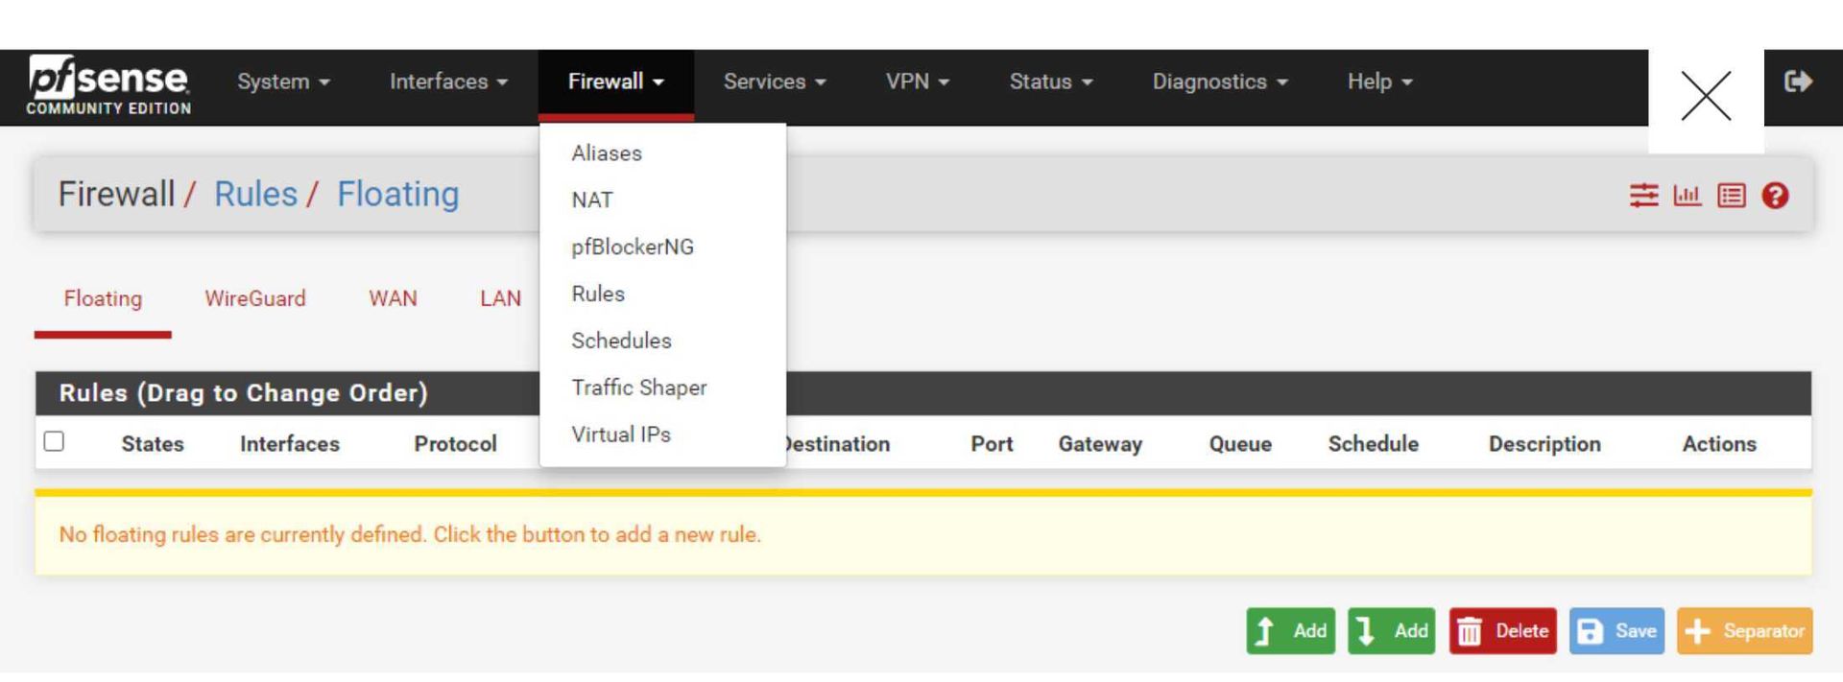Add rule to top of list
The height and width of the screenshot is (682, 1843).
click(1290, 631)
